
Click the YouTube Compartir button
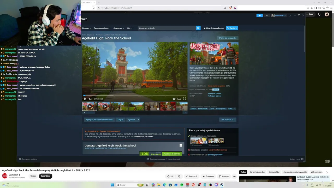click(192, 176)
